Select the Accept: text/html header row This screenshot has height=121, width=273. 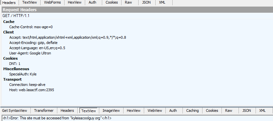(68, 37)
